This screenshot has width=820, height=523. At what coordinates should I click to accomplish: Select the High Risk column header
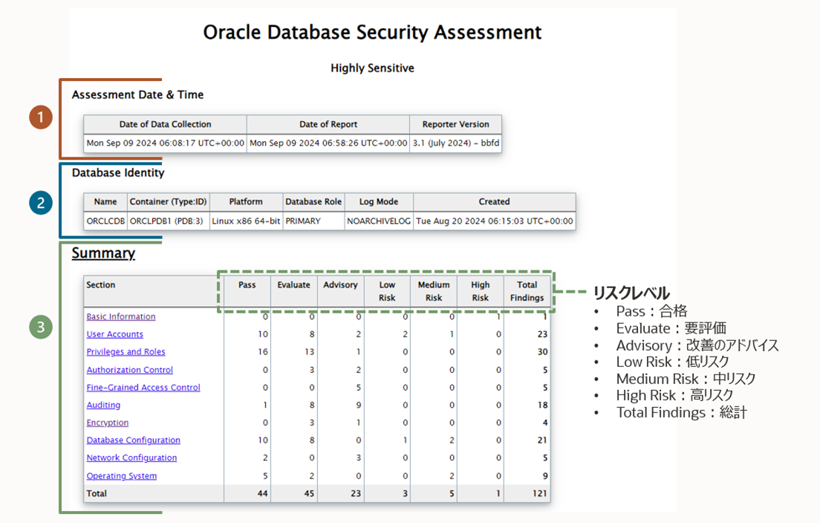point(481,291)
